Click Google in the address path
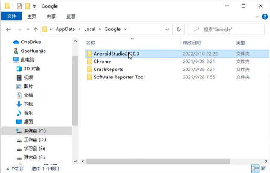Viewport: 270px width, 173px height. (x=113, y=29)
